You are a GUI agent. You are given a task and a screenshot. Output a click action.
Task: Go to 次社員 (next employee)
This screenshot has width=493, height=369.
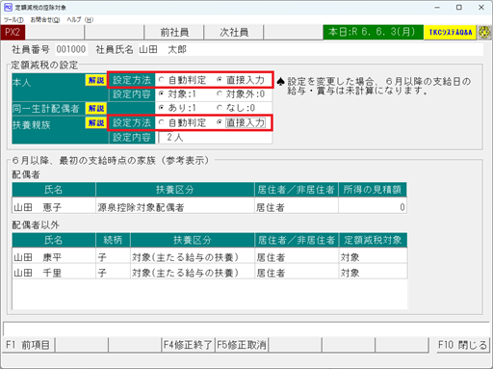[234, 32]
